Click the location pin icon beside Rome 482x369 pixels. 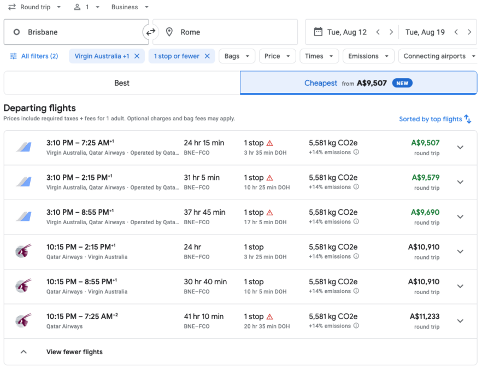[x=169, y=32]
